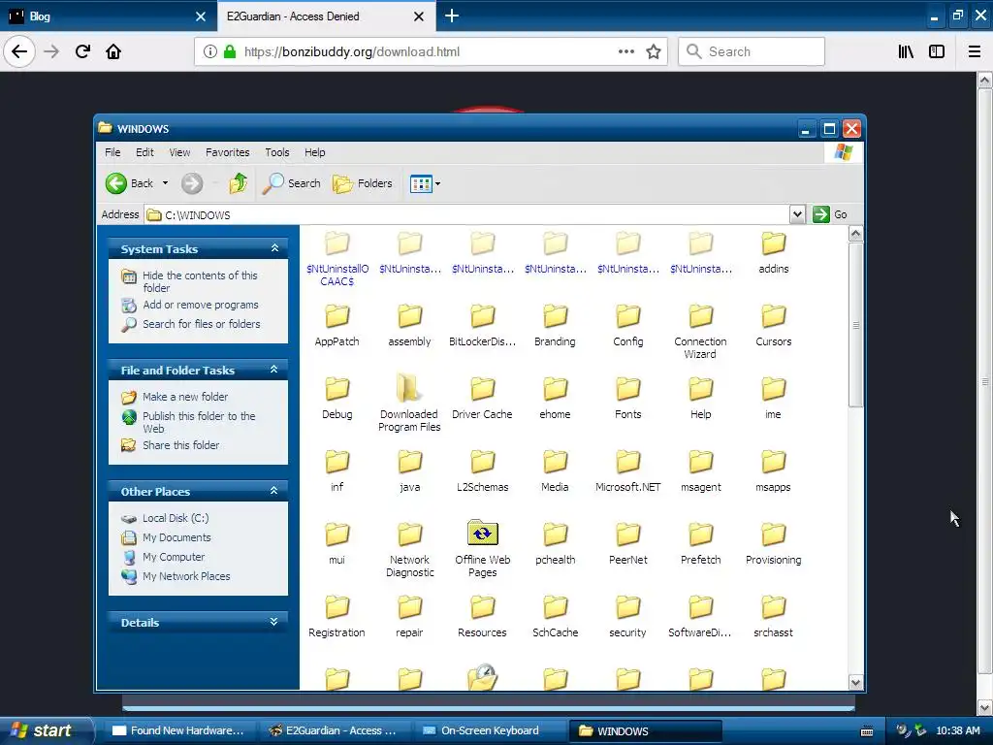Viewport: 993px width, 745px height.
Task: Open the View menu
Action: [x=179, y=152]
